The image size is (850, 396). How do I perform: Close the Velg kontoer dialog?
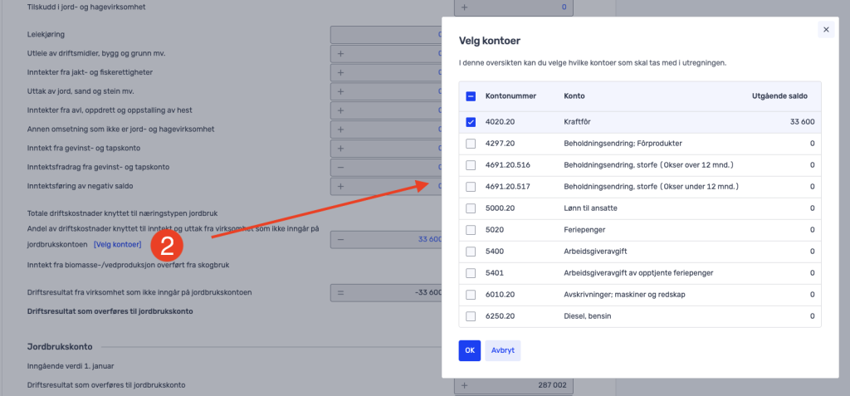(x=826, y=30)
